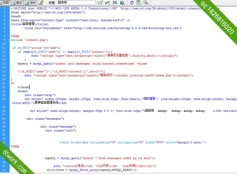Switch to 拆分 (Split) view

pyautogui.click(x=17, y=3)
